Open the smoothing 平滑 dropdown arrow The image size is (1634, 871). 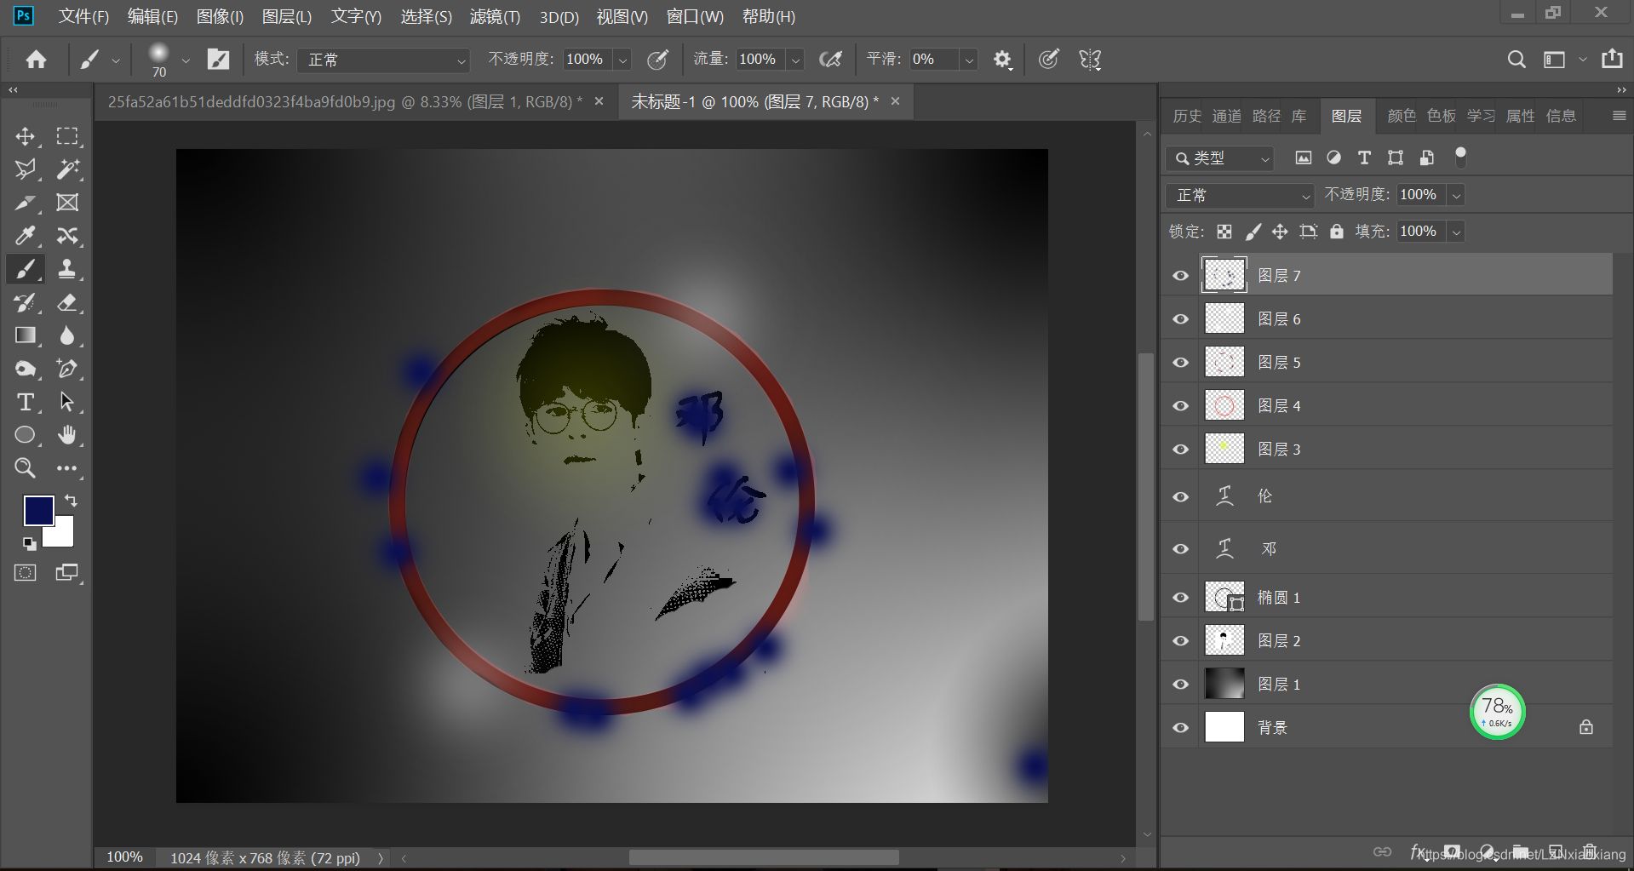click(x=969, y=60)
